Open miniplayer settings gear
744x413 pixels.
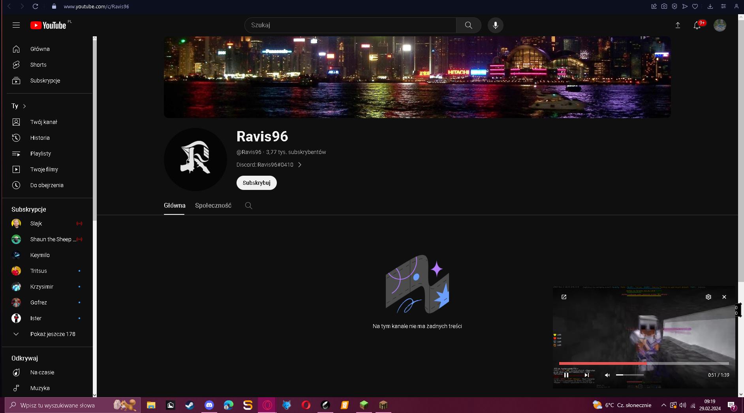tap(708, 297)
